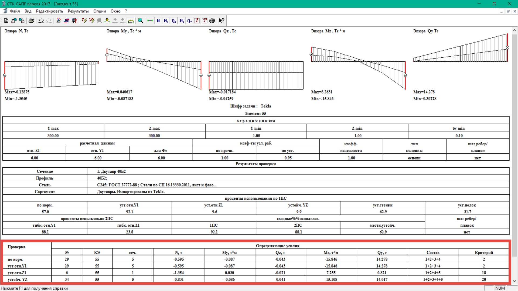Click scrollbar down arrow at right
Screen dimensions: 518x291
(514, 281)
